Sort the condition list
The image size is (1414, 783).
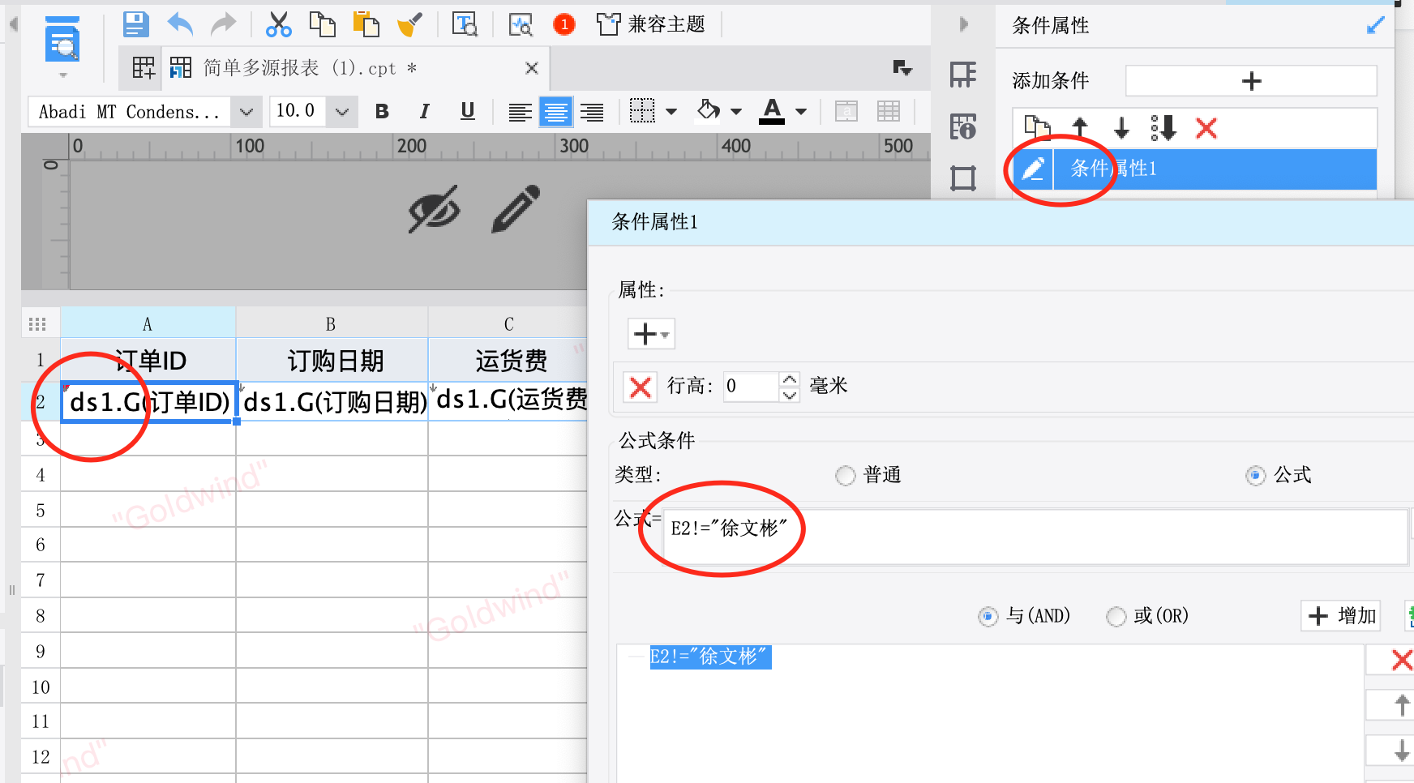coord(1163,127)
